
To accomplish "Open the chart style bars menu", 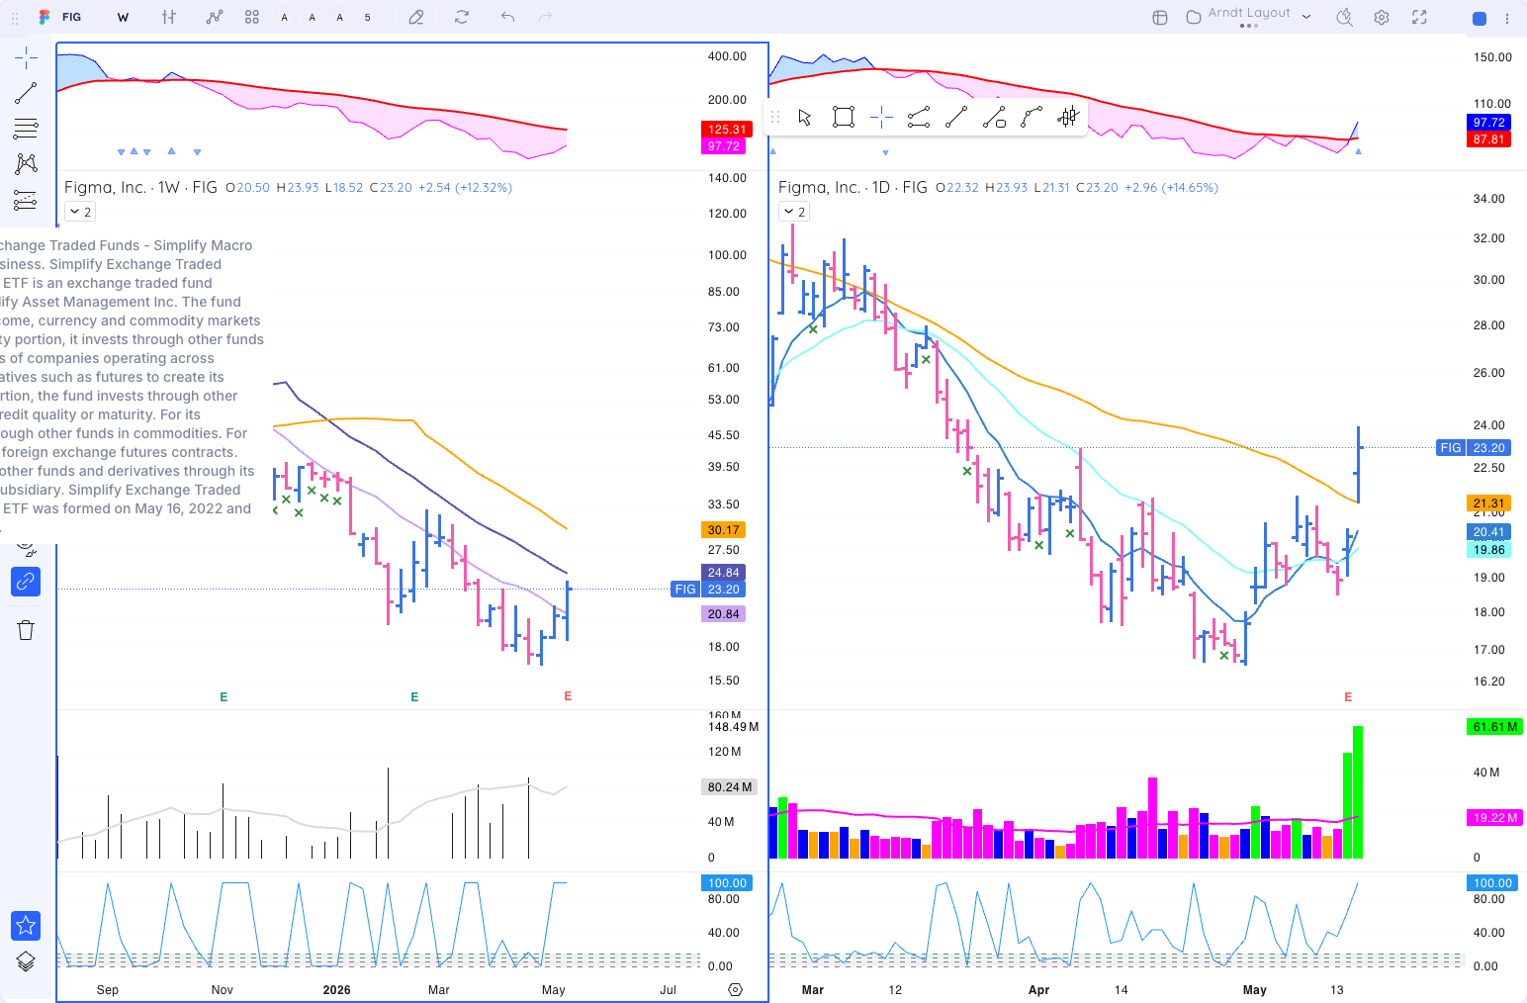I will tap(169, 17).
